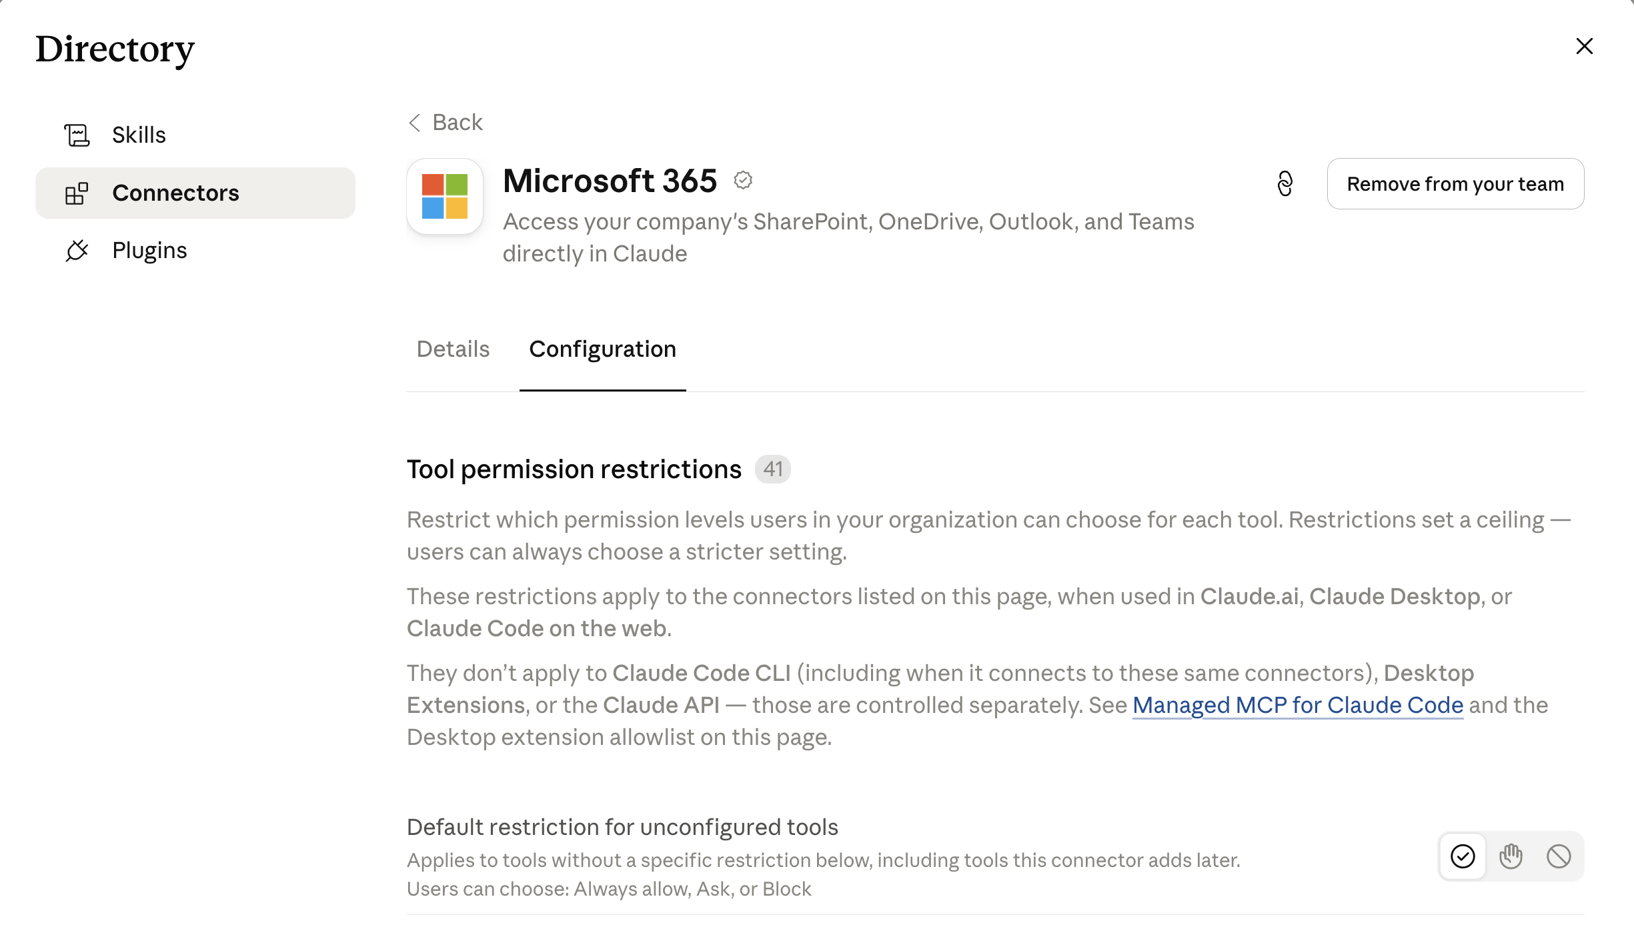Click the Microsoft 365 logo
Image resolution: width=1634 pixels, height=943 pixels.
445,196
